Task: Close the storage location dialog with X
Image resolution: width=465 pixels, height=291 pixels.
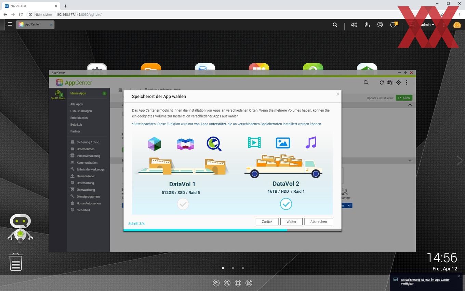Action: pyautogui.click(x=337, y=94)
